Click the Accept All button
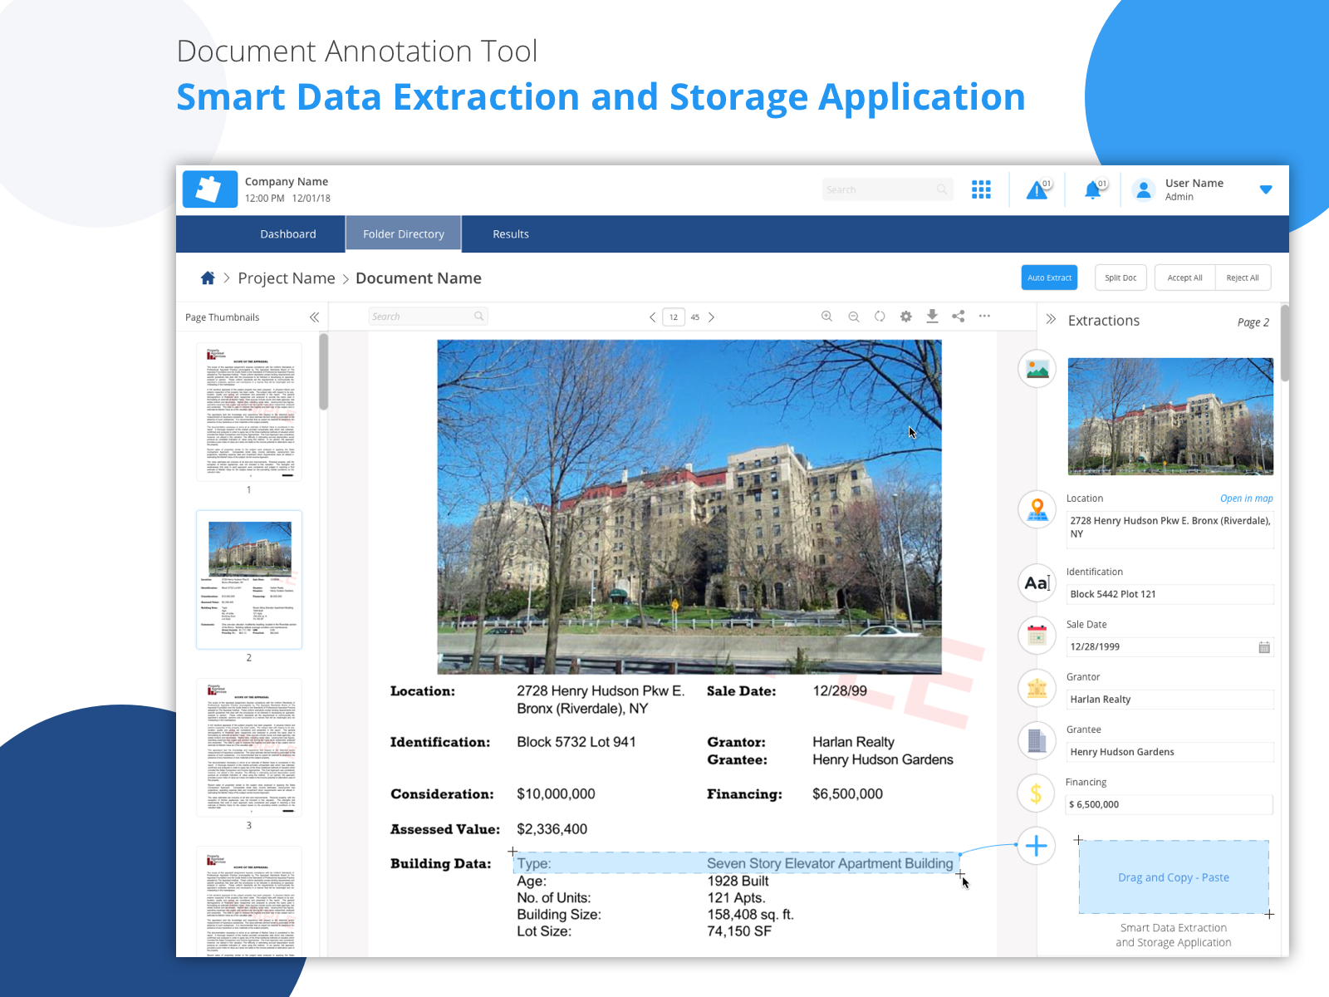This screenshot has width=1329, height=997. [x=1184, y=277]
